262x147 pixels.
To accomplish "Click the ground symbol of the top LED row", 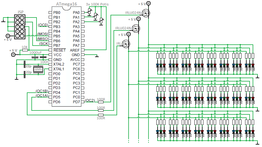I will [257, 77].
